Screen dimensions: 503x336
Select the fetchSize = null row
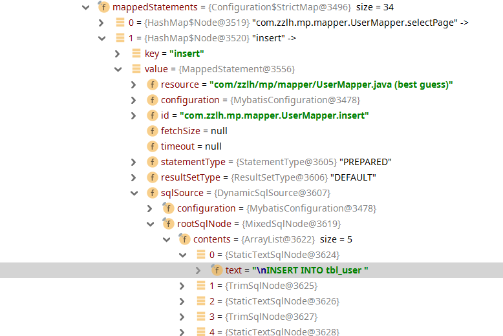pyautogui.click(x=251, y=131)
